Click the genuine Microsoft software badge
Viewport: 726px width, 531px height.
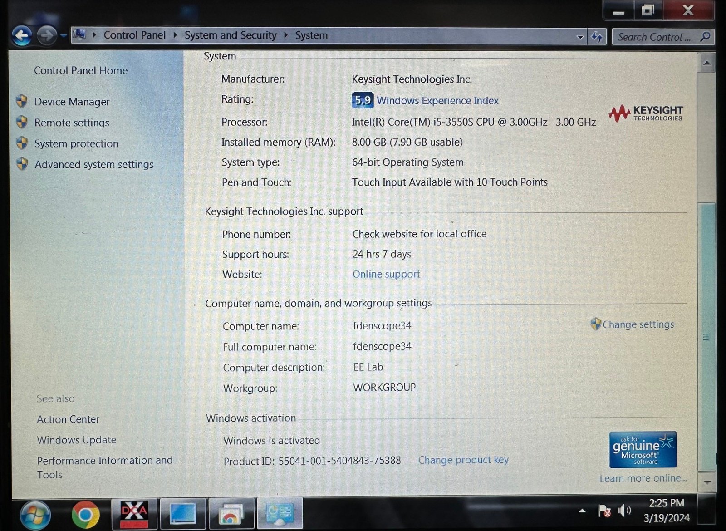[x=643, y=450]
